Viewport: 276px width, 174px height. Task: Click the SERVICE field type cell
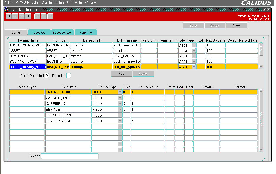coord(68,109)
